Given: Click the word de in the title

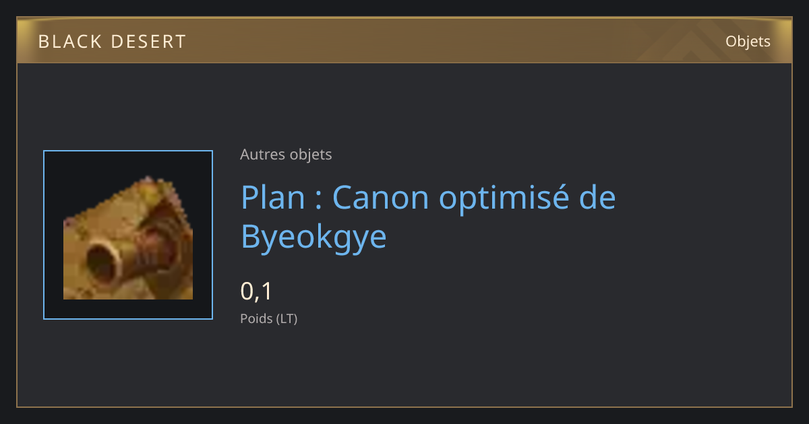Looking at the screenshot, I should coord(598,197).
